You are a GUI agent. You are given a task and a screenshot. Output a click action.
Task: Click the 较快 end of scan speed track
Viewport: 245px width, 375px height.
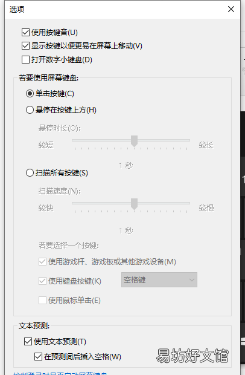[x=74, y=203]
